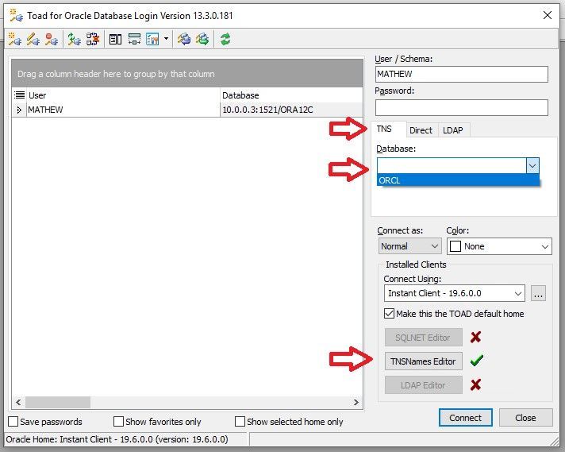
Task: Click in the Password field
Action: [461, 107]
